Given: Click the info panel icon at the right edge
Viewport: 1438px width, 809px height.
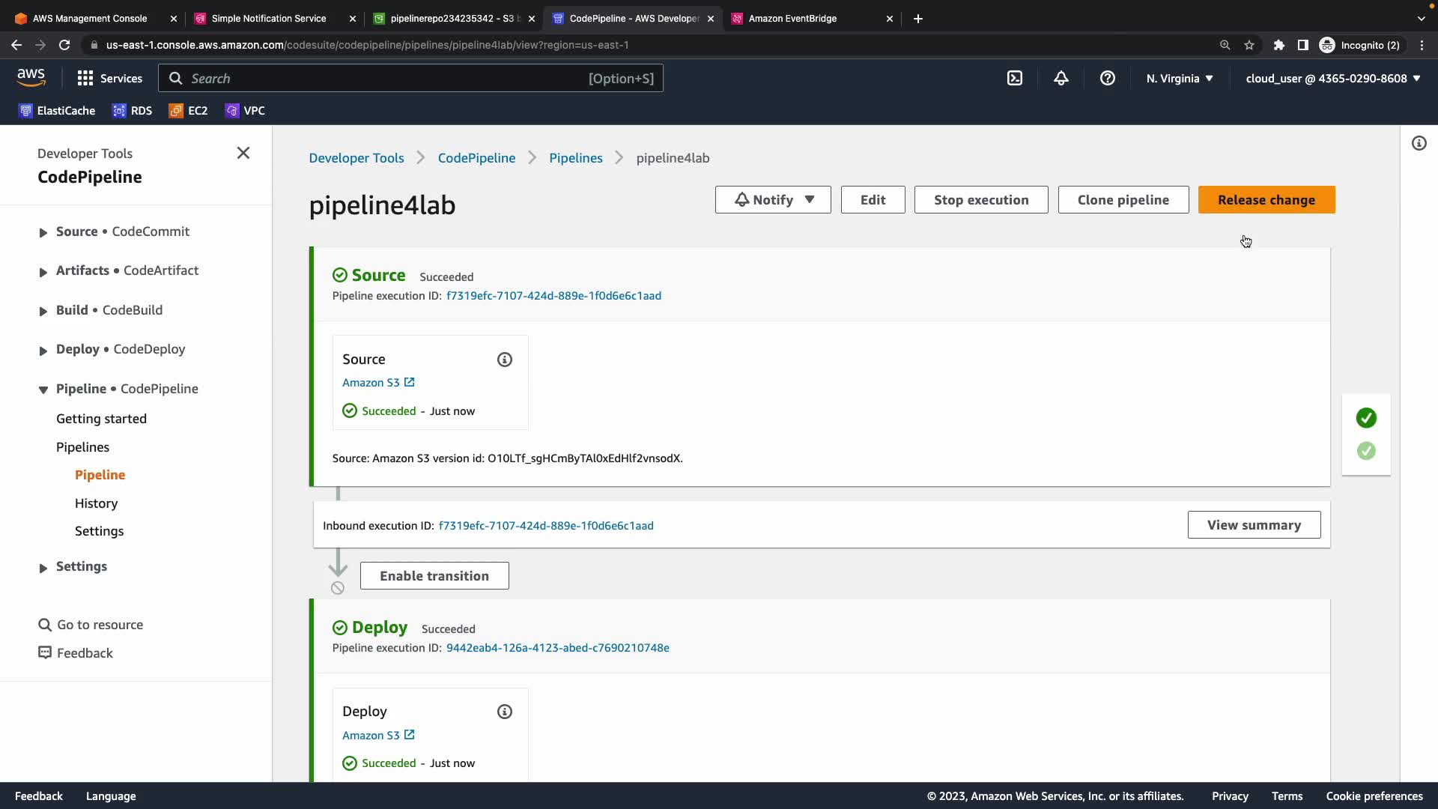Looking at the screenshot, I should pyautogui.click(x=1419, y=143).
